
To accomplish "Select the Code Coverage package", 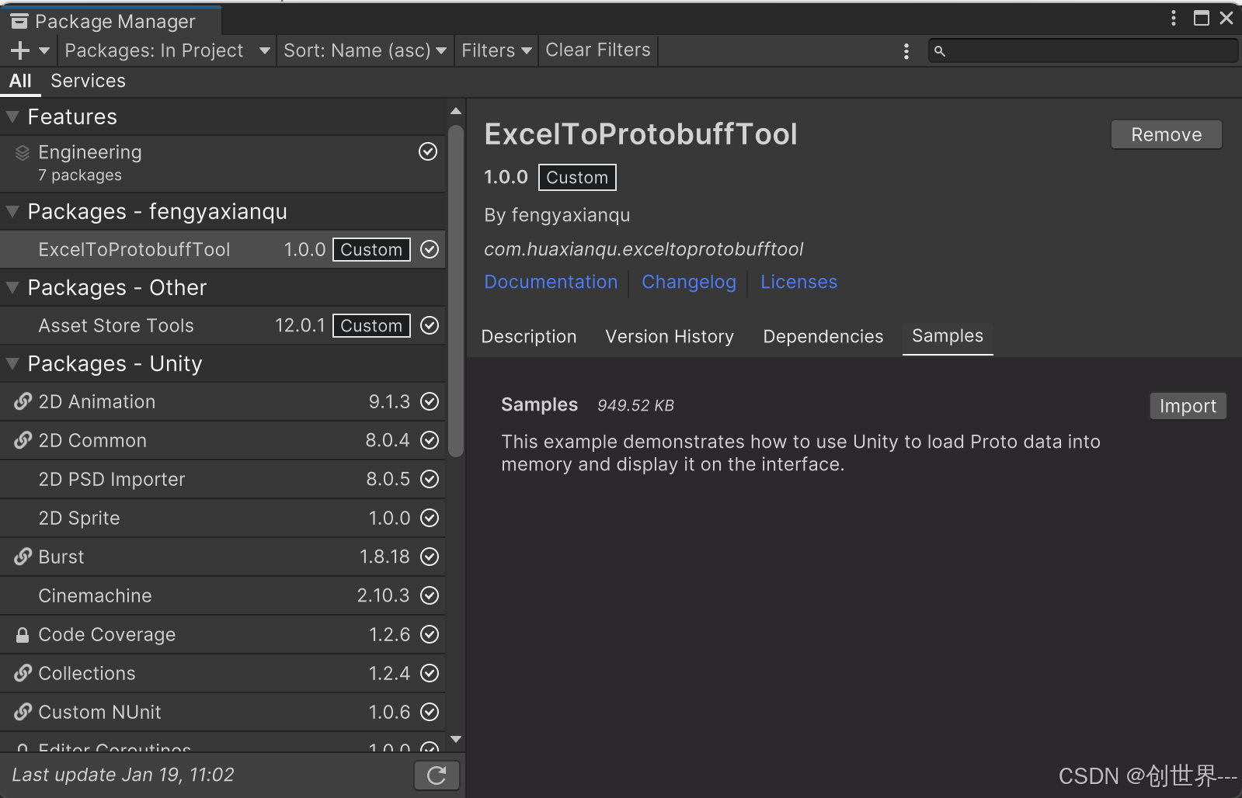I will (223, 634).
